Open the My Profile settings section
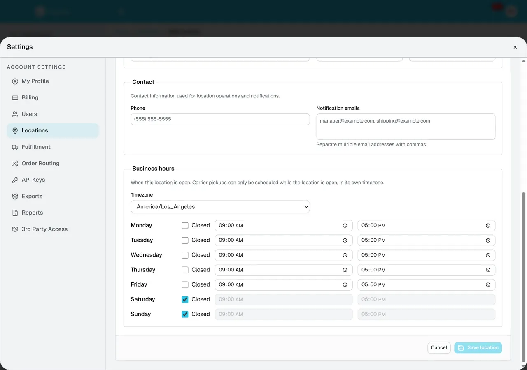This screenshot has height=370, width=527. coord(53,81)
